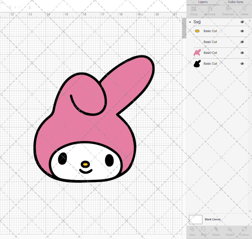Image resolution: width=252 pixels, height=239 pixels.
Task: Click the Contour tool icon
Action: click(244, 229)
